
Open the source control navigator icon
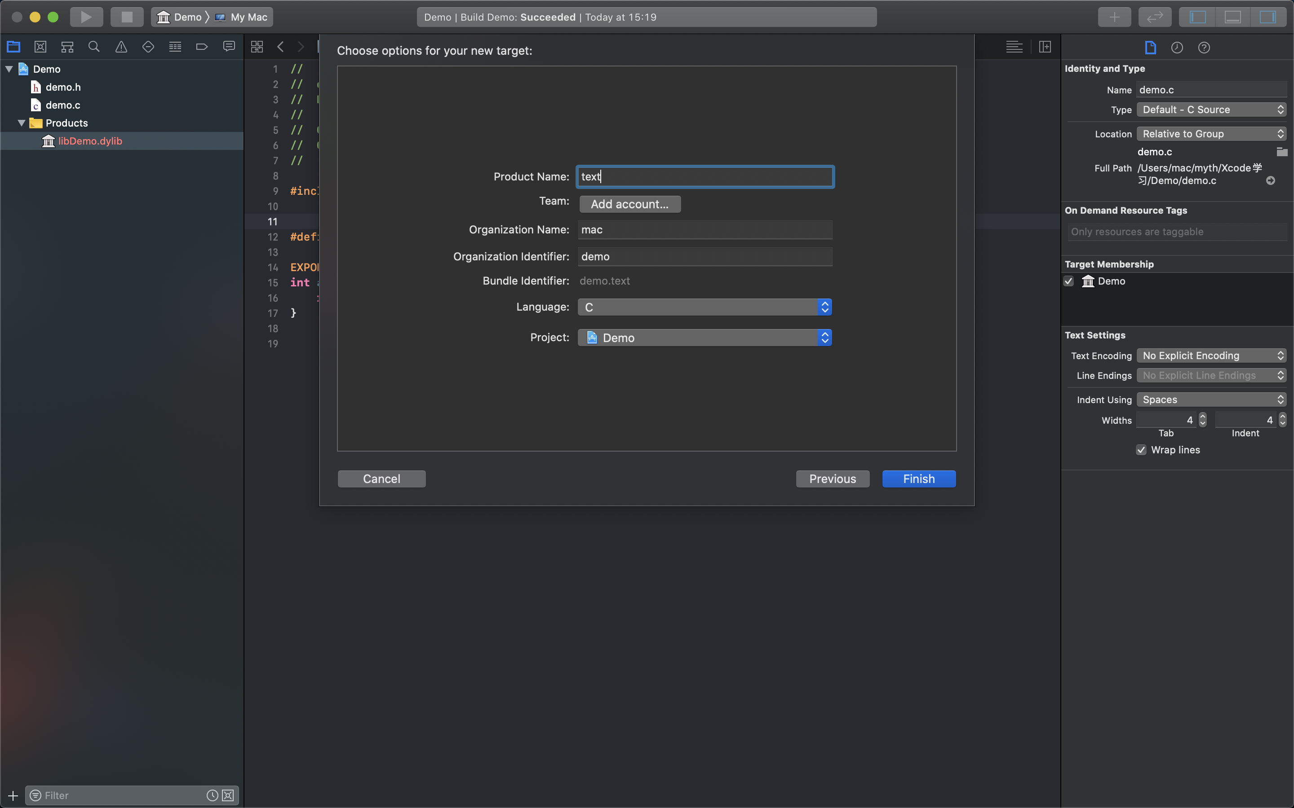tap(40, 47)
